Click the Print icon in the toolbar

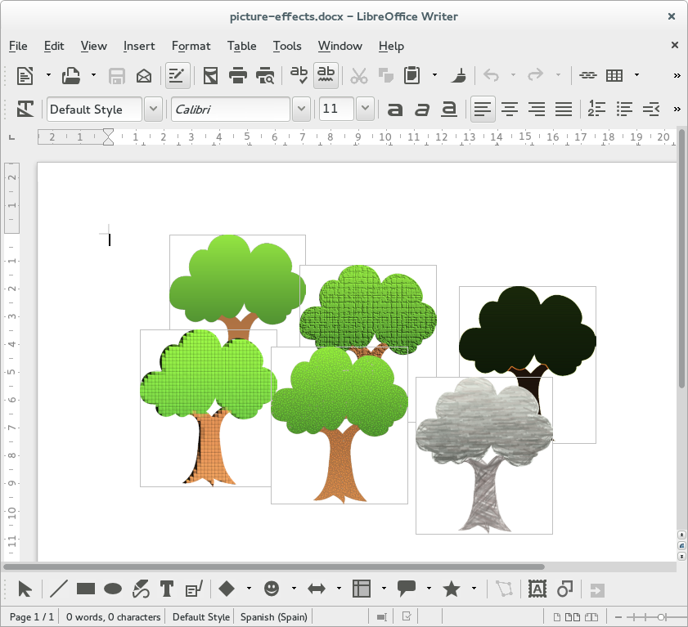click(238, 76)
